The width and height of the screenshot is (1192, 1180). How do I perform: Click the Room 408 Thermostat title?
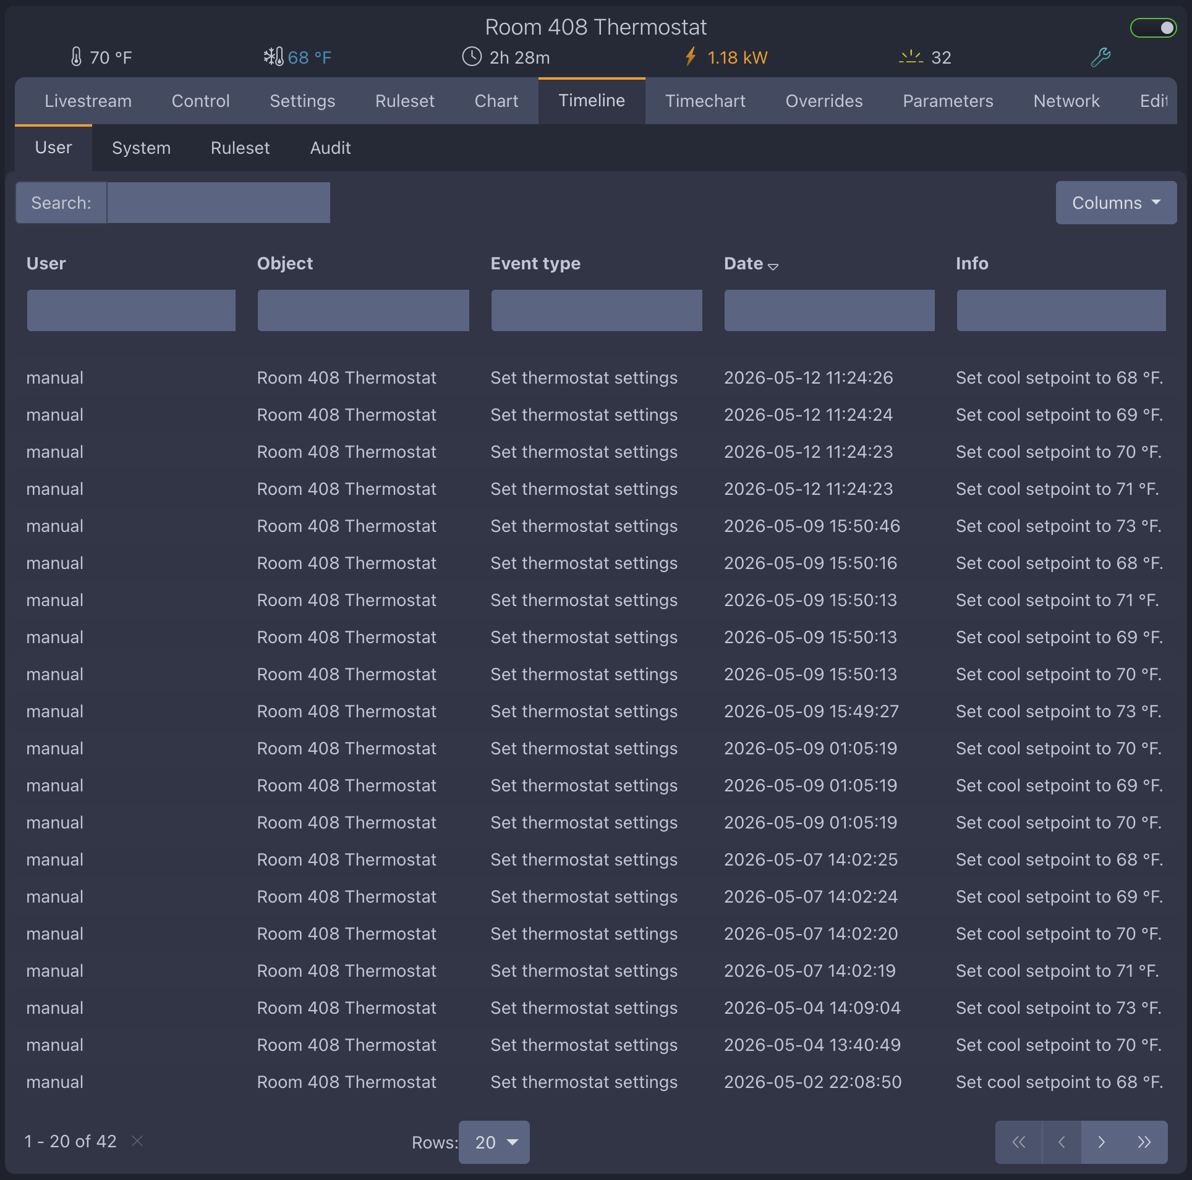click(x=595, y=27)
